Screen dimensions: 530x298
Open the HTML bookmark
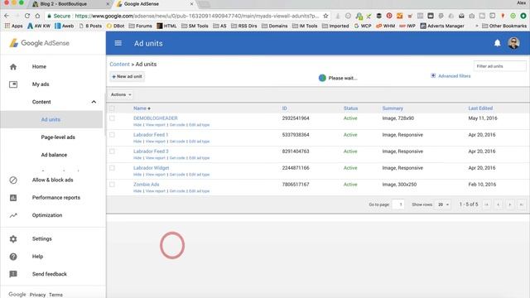point(166,26)
